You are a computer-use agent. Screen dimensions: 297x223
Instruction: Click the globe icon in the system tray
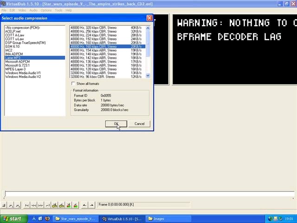(271, 219)
